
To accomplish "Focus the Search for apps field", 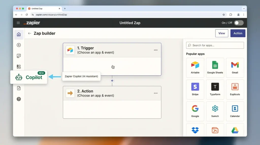I will tap(215, 45).
